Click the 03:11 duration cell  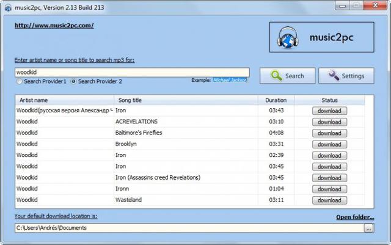(x=276, y=200)
